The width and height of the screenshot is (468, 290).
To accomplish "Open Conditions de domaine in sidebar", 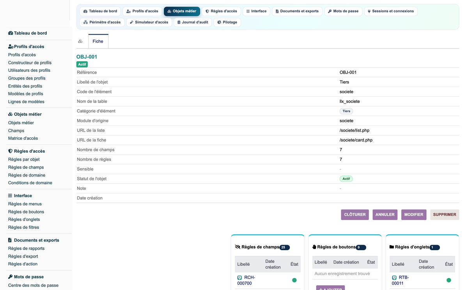I will (30, 183).
